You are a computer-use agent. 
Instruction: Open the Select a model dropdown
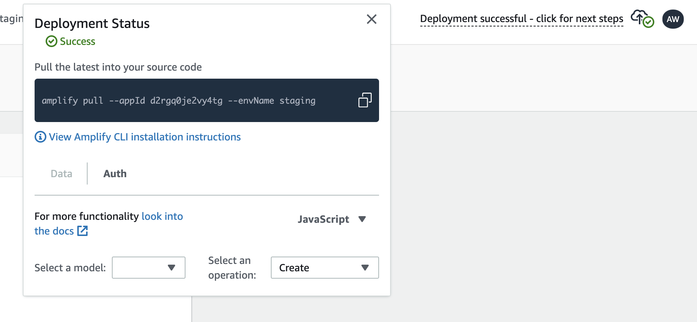tap(149, 268)
